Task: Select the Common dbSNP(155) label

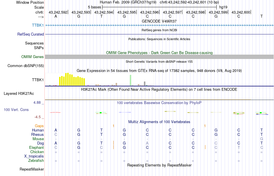Action: [26, 66]
